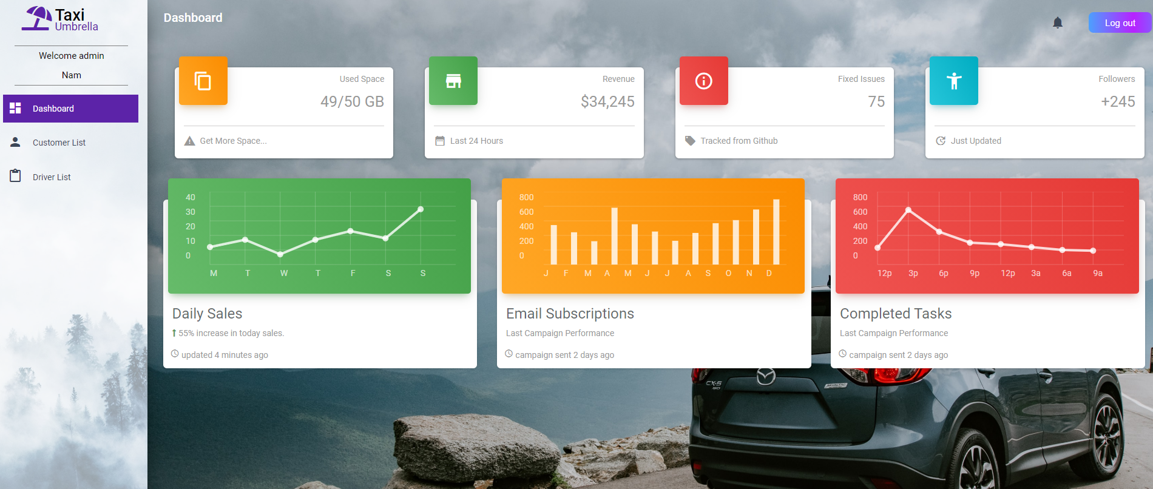Click the Taxi Umbrella logo
Viewport: 1153px width, 489px height.
(61, 19)
